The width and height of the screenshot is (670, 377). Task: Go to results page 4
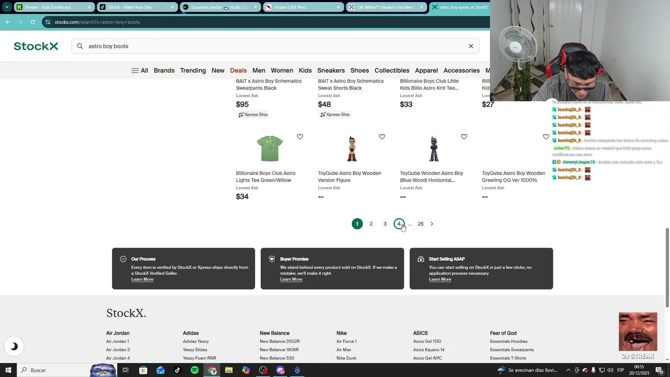(x=399, y=224)
